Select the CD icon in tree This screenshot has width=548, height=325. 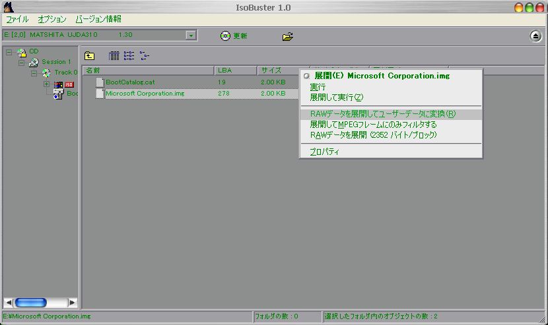tap(22, 53)
